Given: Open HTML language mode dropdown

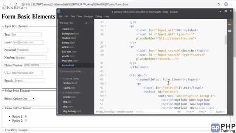Looking at the screenshot, I should [202, 112].
